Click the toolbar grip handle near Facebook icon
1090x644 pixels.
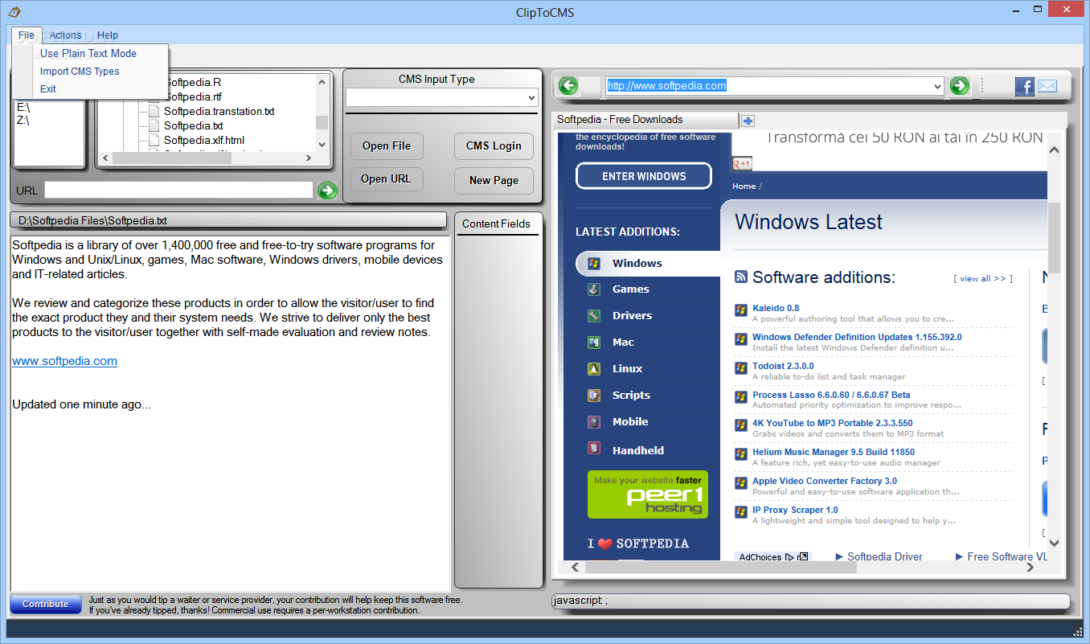point(983,86)
